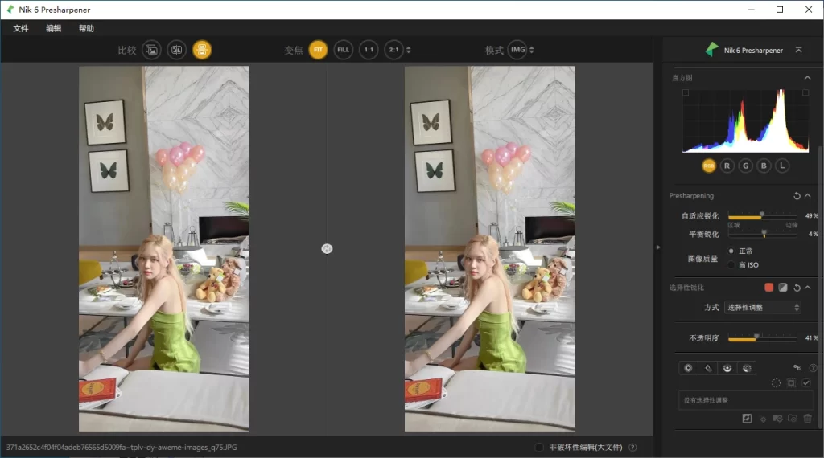
Task: Click the trash icon to delete control point
Action: tap(807, 419)
